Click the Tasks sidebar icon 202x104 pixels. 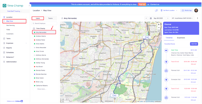pyautogui.click(x=4, y=38)
